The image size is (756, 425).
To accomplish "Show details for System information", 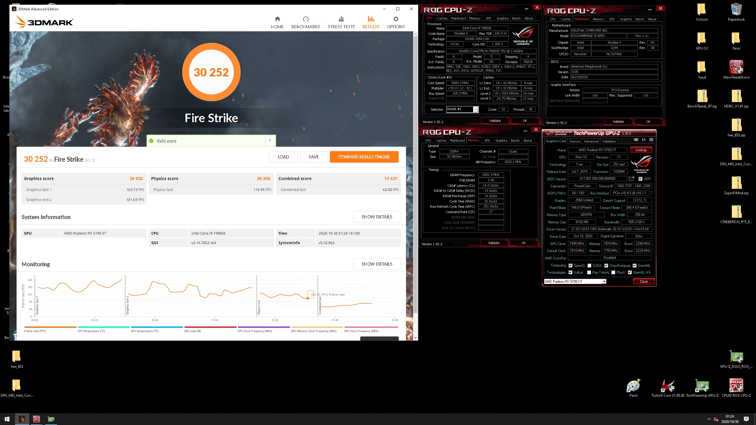I will coord(377,217).
